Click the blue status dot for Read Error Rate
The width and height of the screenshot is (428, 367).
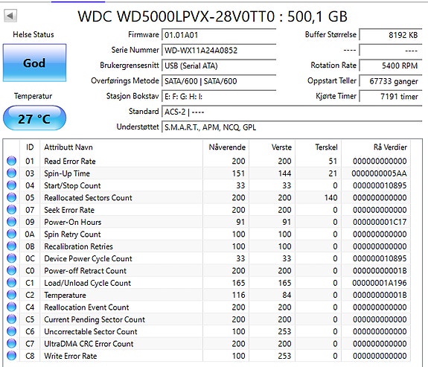(x=11, y=161)
